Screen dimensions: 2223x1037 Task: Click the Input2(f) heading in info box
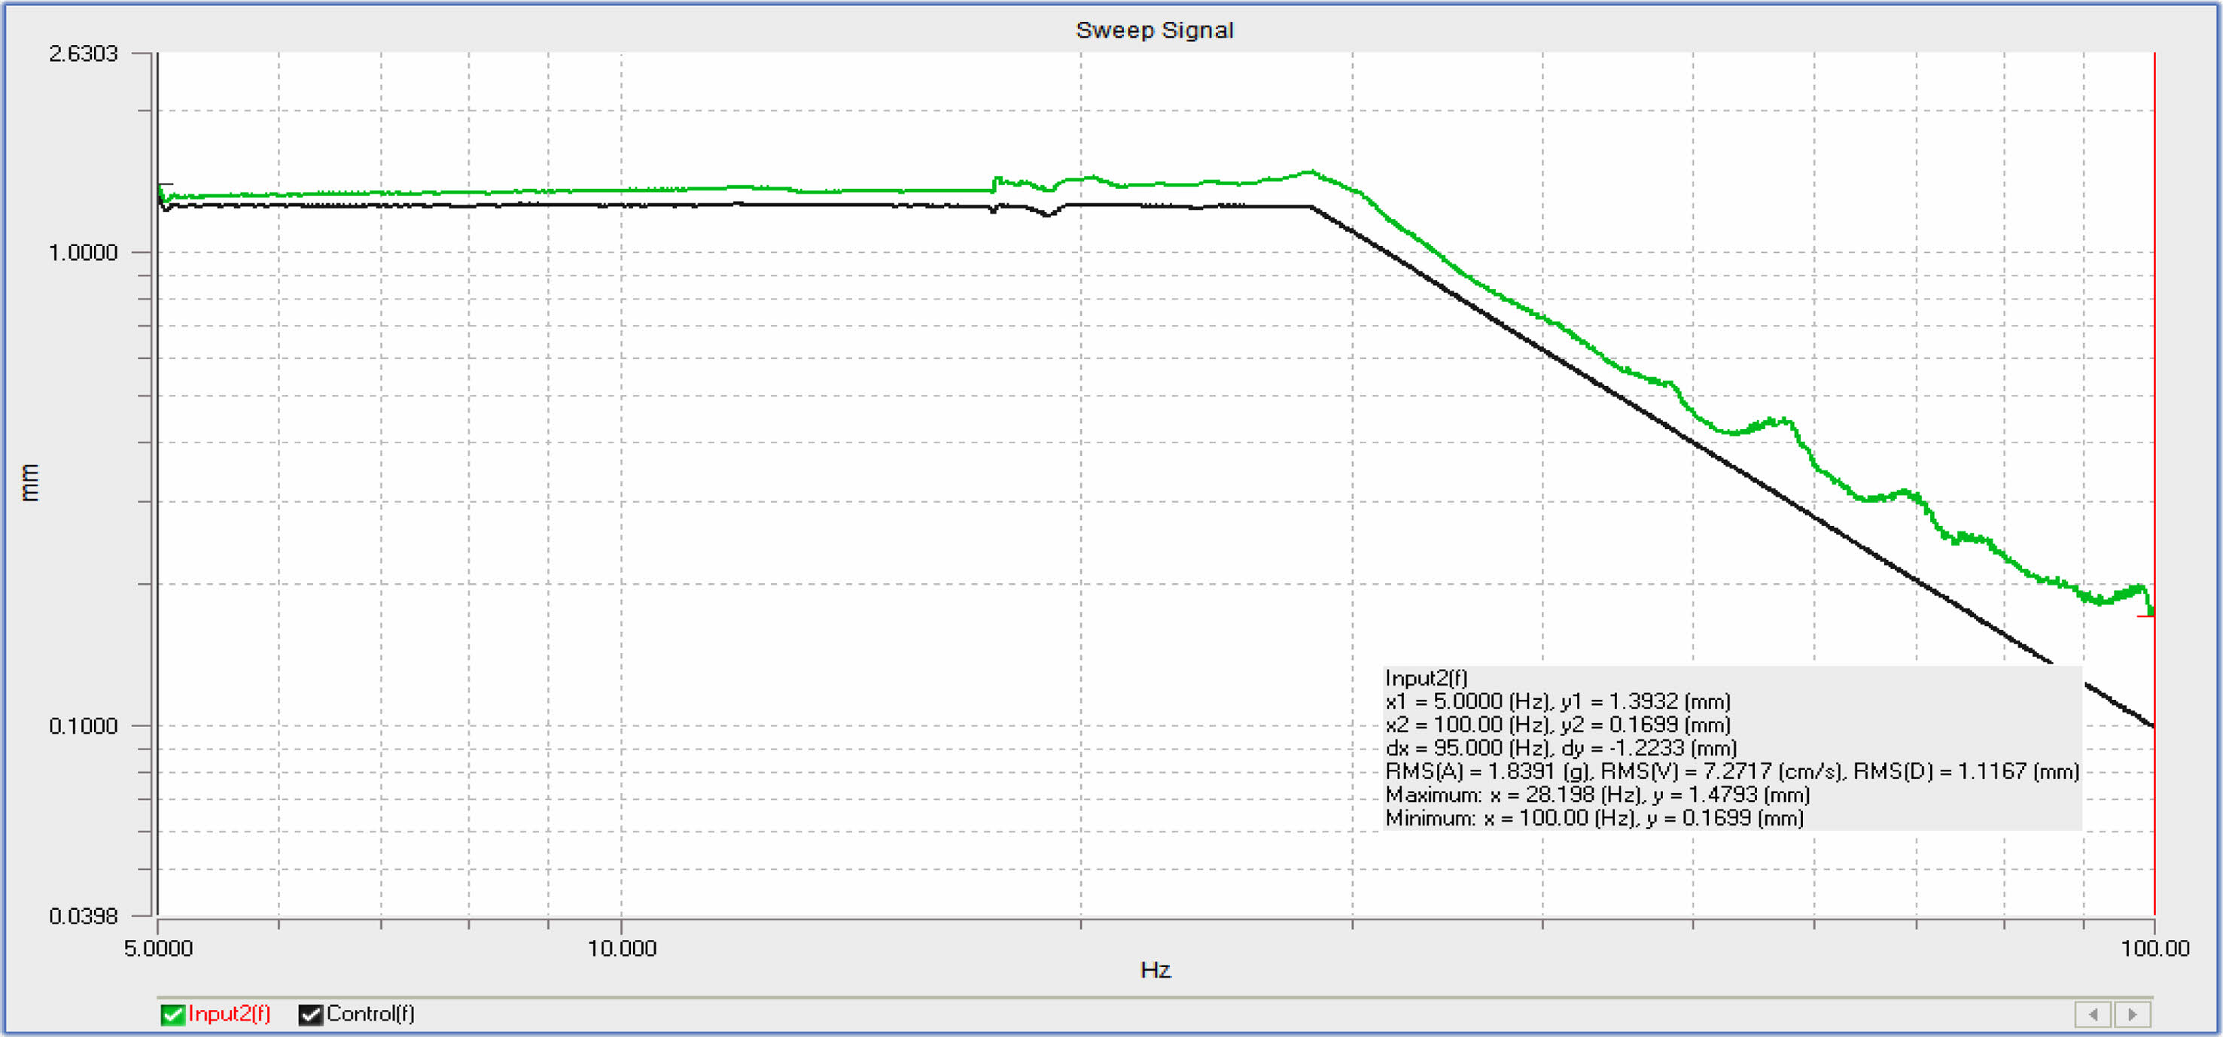pyautogui.click(x=1426, y=678)
